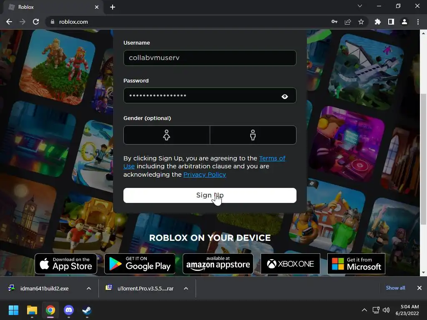Open the Privacy Policy link

coord(205,175)
